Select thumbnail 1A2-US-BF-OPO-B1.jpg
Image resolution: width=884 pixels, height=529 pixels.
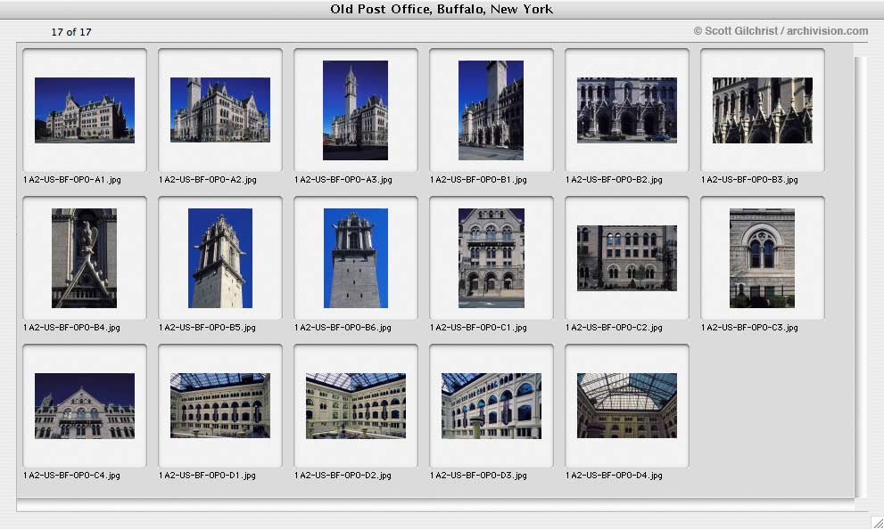[x=491, y=110]
